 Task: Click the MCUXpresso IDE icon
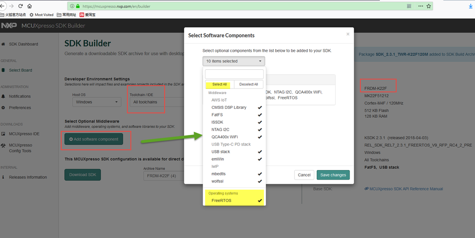[x=3, y=134]
